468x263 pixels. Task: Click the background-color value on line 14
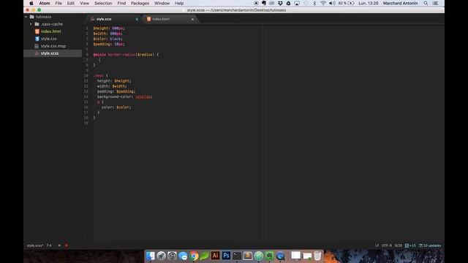pos(143,97)
